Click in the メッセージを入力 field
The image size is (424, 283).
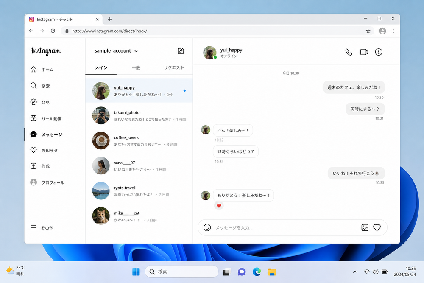pyautogui.click(x=287, y=227)
